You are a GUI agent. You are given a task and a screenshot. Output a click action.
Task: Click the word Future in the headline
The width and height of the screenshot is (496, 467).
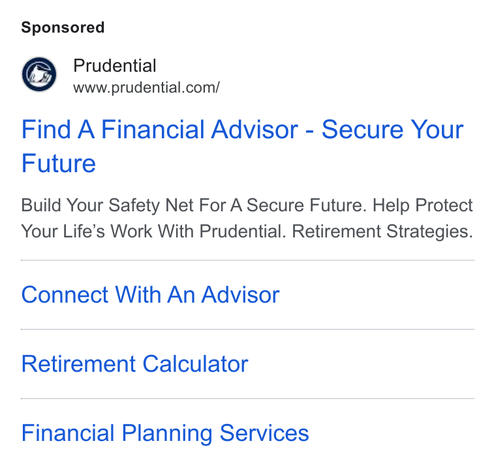(59, 163)
